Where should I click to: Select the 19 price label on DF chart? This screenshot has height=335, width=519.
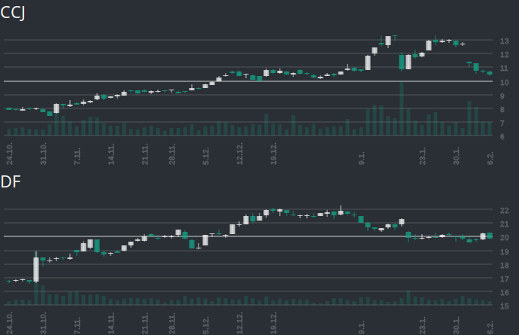pyautogui.click(x=504, y=252)
